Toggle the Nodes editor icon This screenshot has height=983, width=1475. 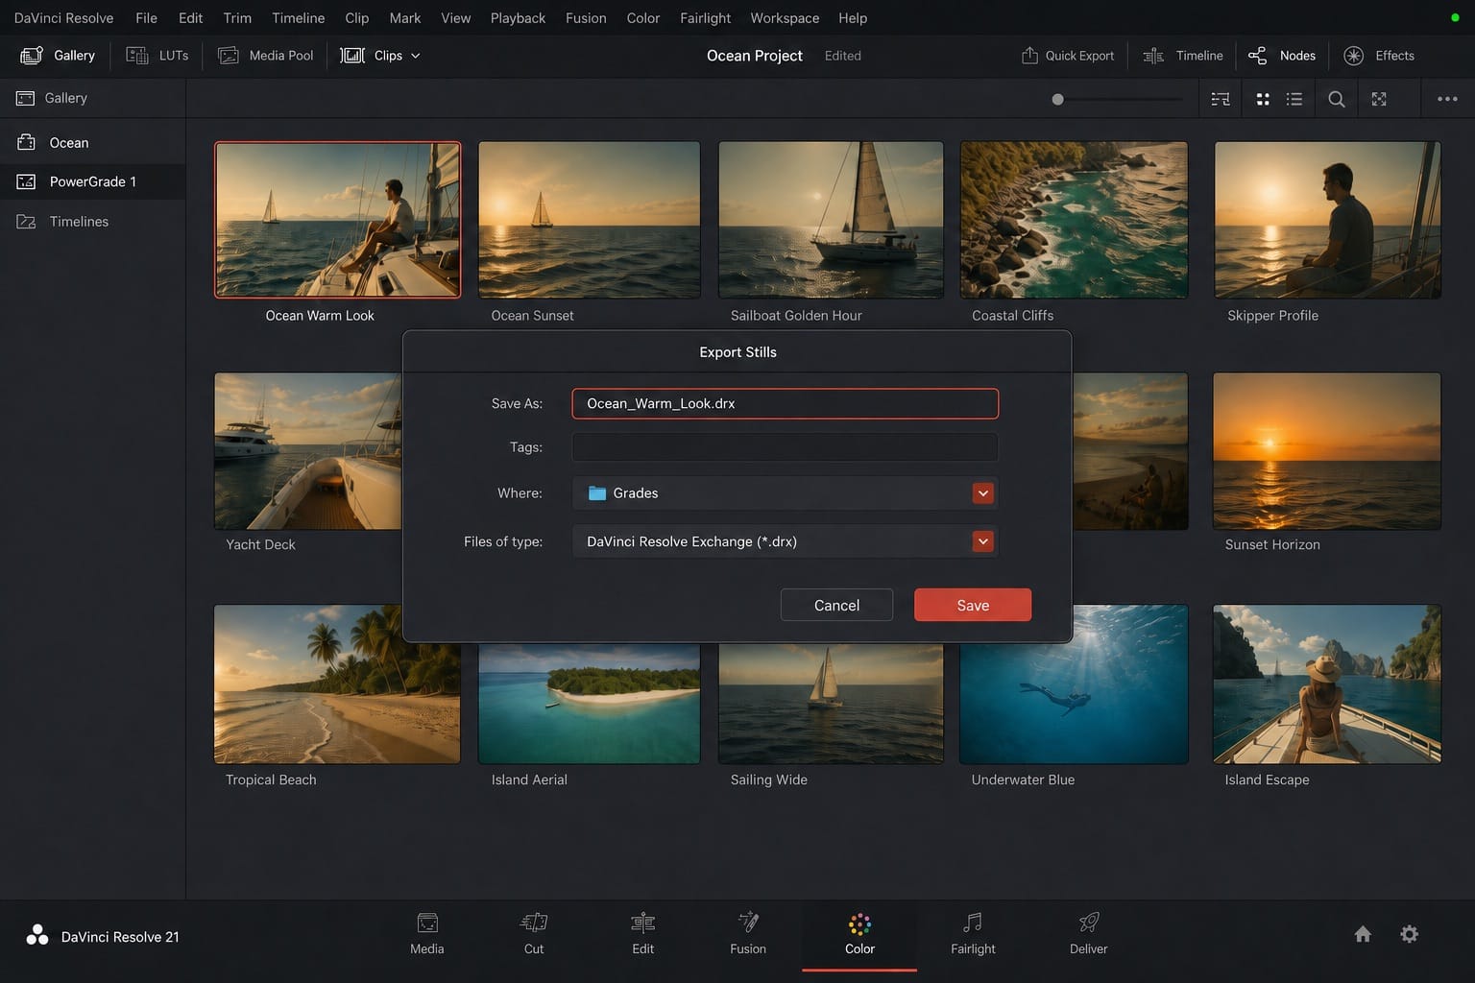coord(1257,56)
